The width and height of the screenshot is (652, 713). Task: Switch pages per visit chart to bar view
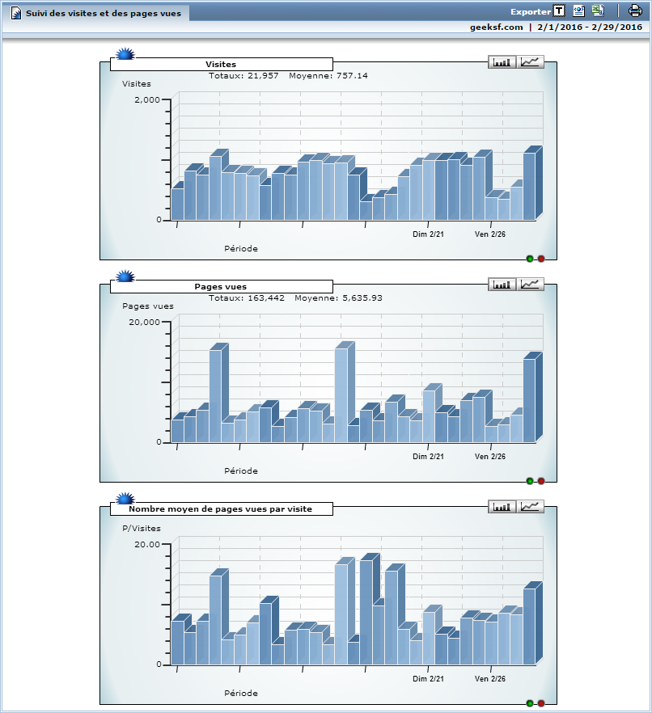[x=502, y=507]
